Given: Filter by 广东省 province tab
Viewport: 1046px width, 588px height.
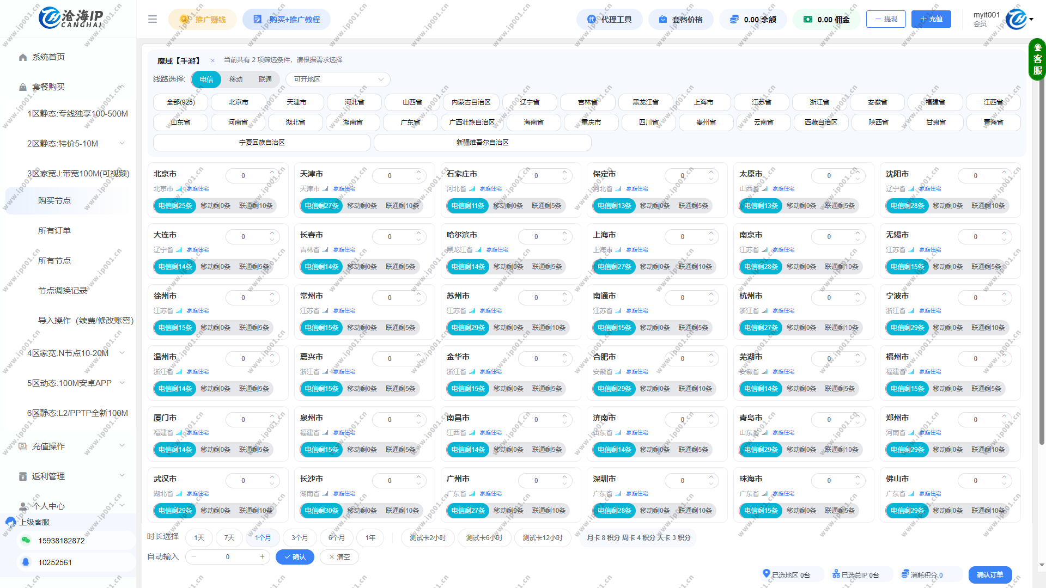Looking at the screenshot, I should 410,122.
